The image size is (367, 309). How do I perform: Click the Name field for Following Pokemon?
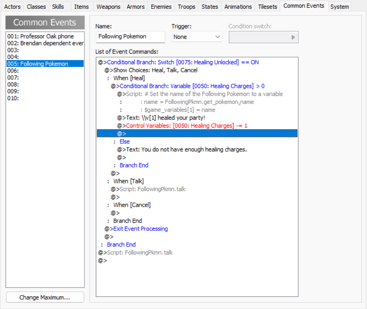pos(130,37)
